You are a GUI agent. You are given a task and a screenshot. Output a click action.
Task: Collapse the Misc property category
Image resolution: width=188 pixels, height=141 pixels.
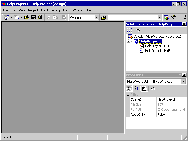(128, 94)
